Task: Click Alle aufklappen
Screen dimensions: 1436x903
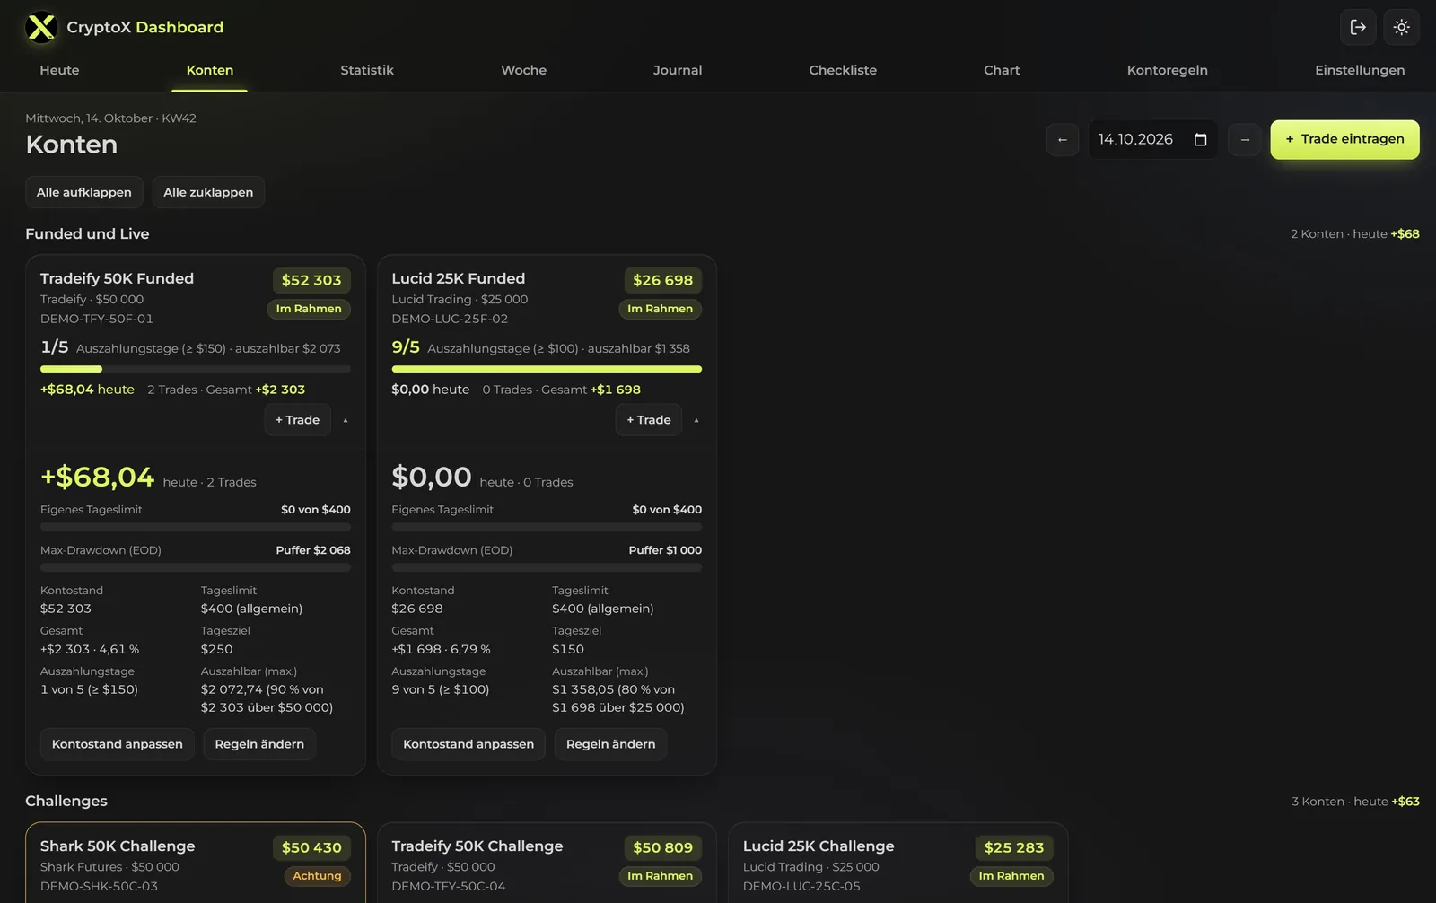Action: point(84,192)
